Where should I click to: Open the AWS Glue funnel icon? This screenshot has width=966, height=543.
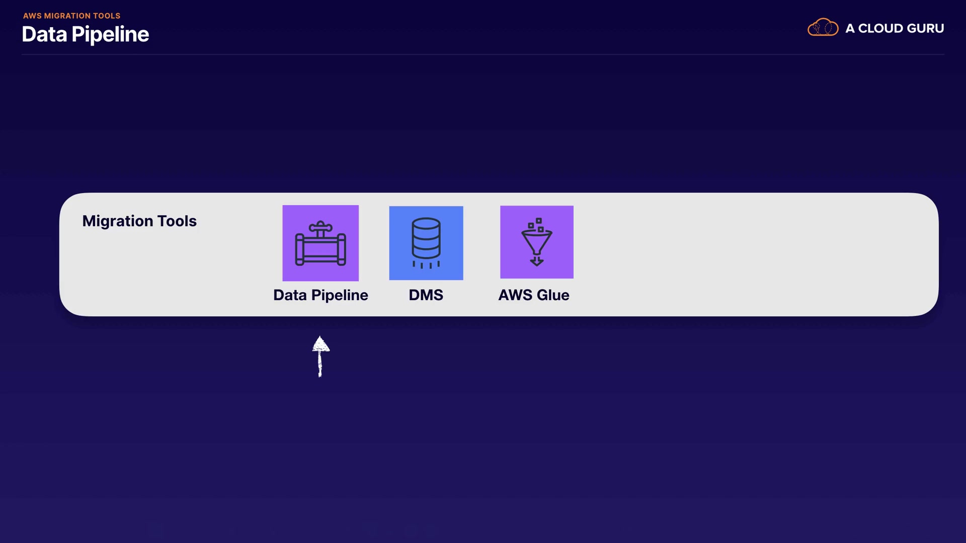(536, 242)
